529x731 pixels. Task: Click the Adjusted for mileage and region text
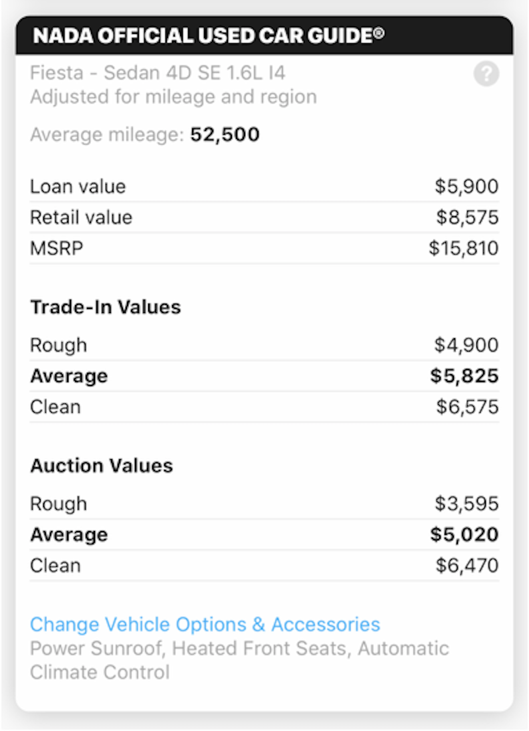click(173, 97)
